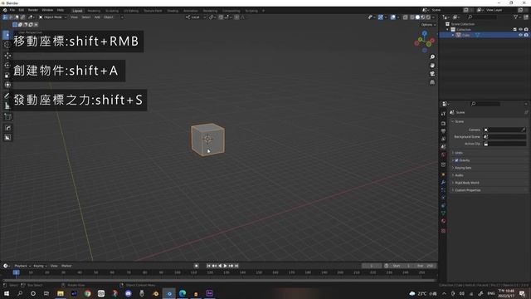Switch to the Modeling workspace tab
531x299 pixels.
tap(94, 11)
